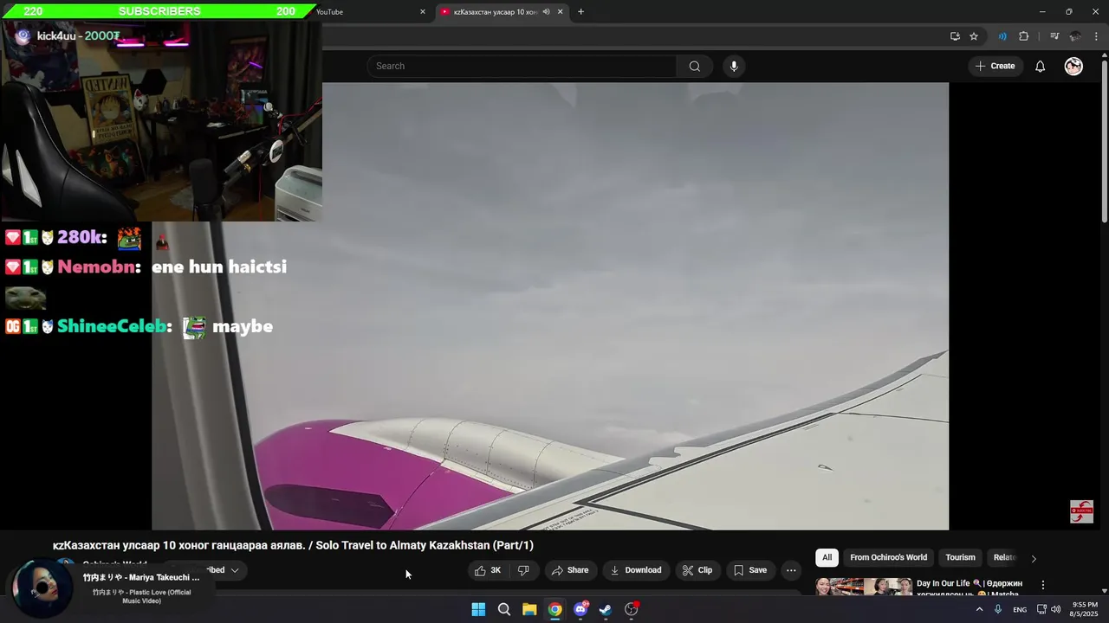Open Steam from the taskbar
The height and width of the screenshot is (623, 1109).
point(606,609)
